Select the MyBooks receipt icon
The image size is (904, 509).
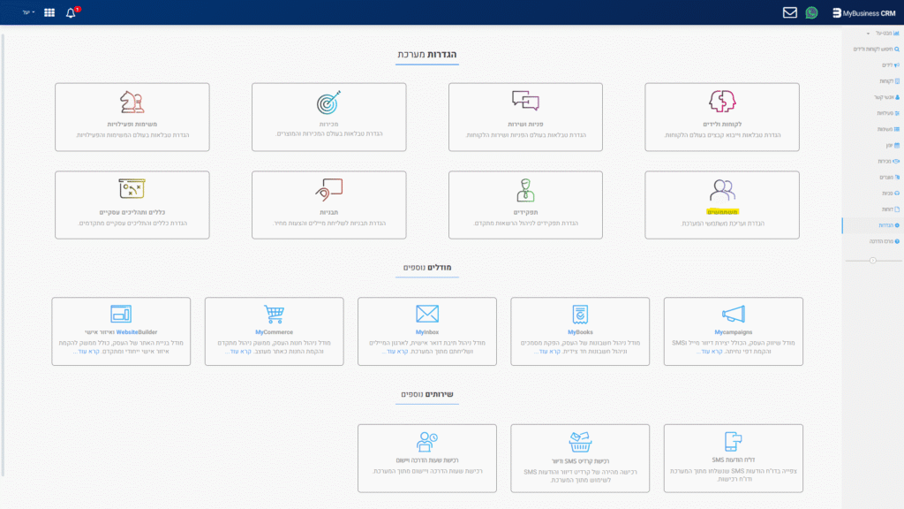click(580, 314)
